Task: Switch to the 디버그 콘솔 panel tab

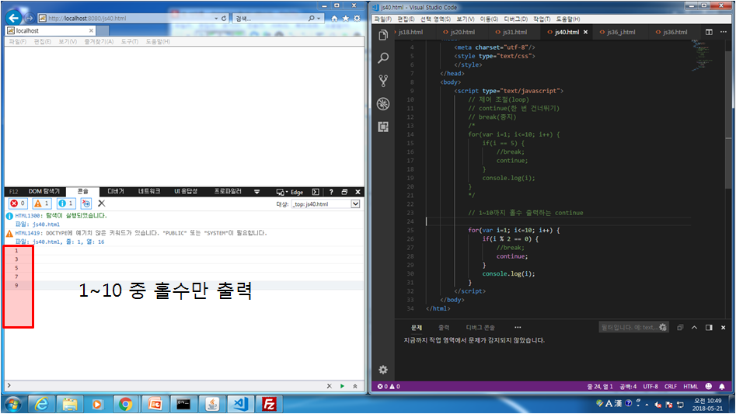Action: pyautogui.click(x=480, y=327)
